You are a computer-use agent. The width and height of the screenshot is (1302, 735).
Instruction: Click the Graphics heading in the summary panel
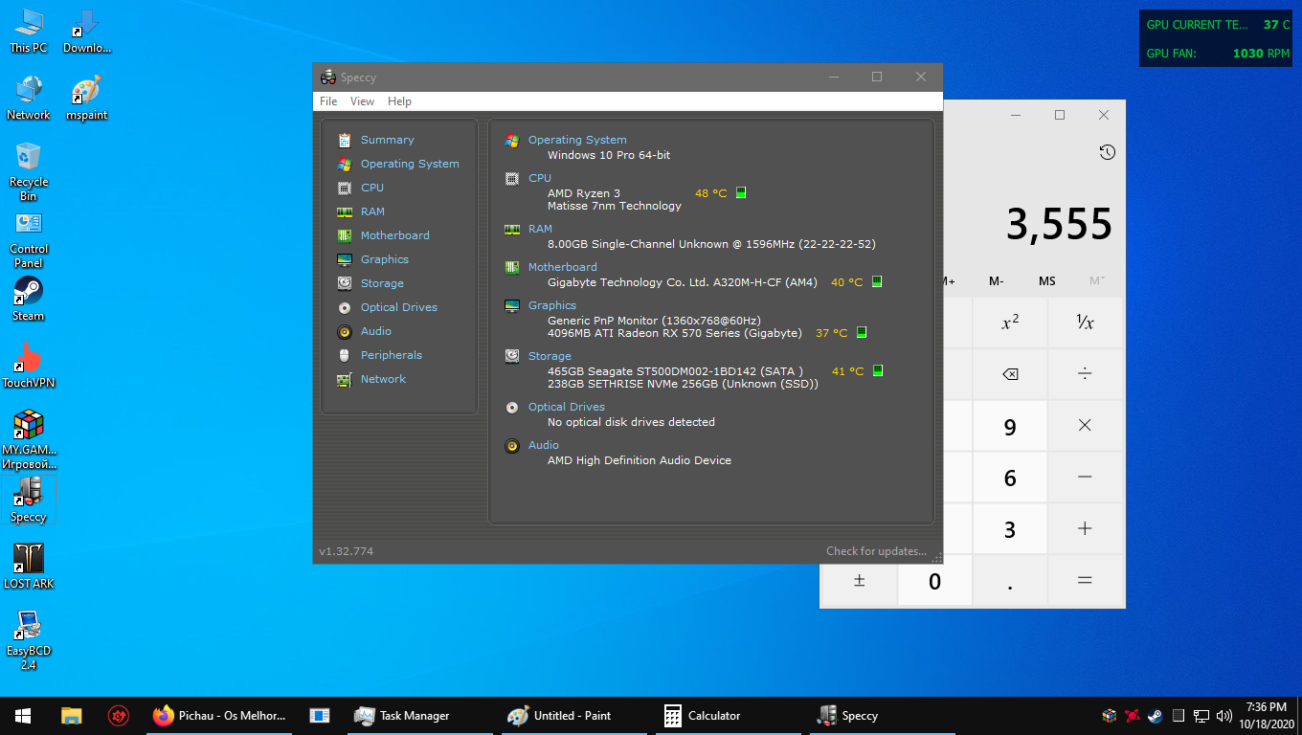[552, 305]
